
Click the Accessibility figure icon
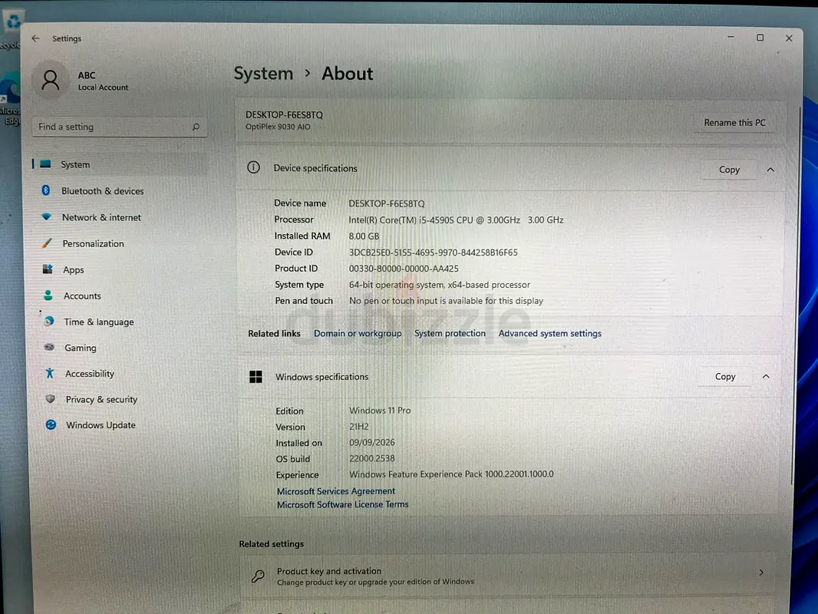[x=50, y=373]
